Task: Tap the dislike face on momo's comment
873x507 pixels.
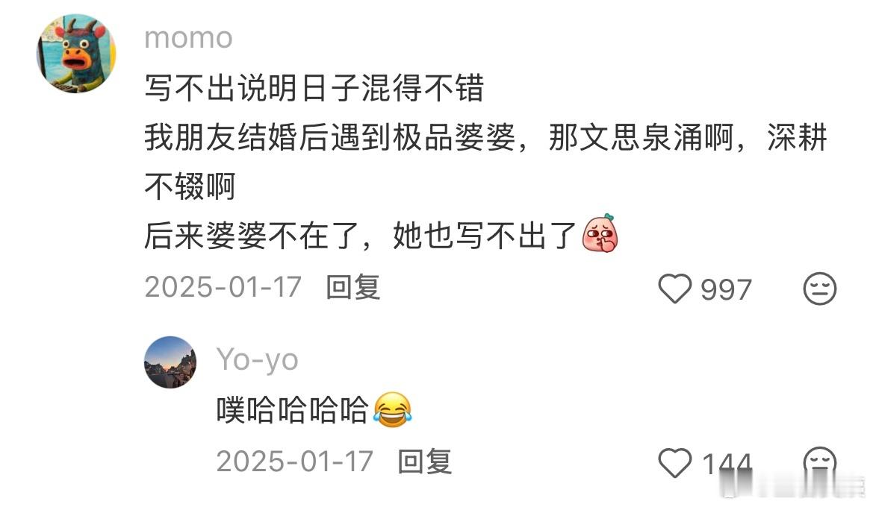Action: coord(819,289)
